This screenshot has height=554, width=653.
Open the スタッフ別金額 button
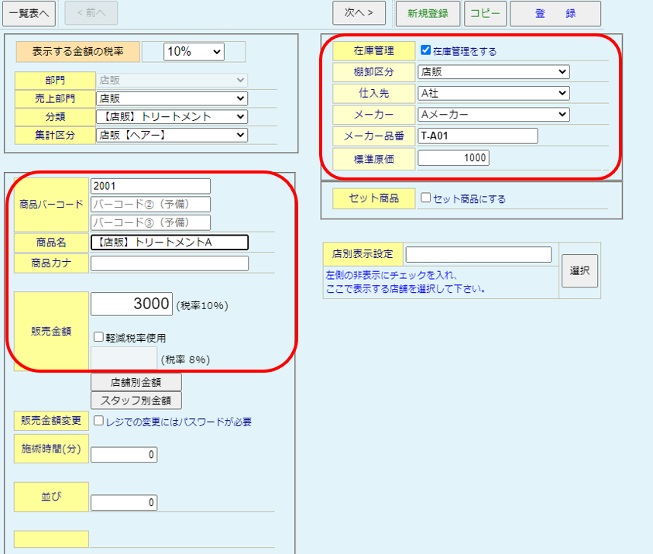coord(136,400)
